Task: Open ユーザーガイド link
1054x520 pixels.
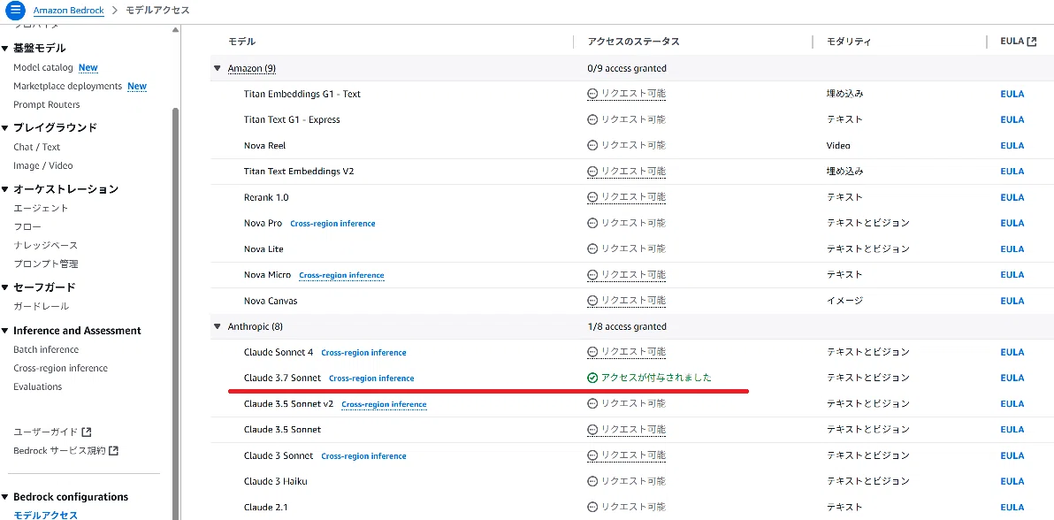Action: point(46,432)
